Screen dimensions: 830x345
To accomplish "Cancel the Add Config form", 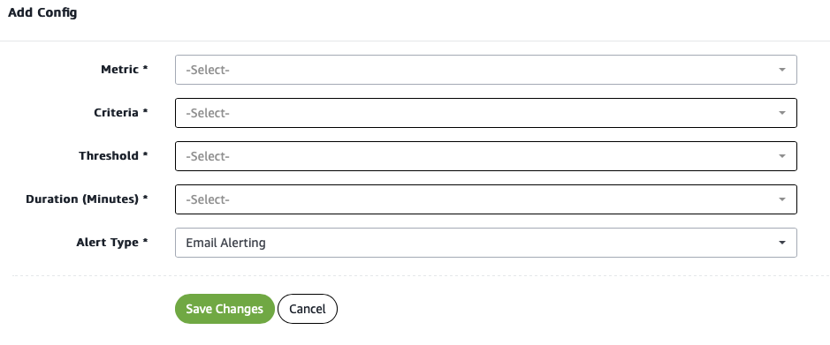I will pos(308,309).
